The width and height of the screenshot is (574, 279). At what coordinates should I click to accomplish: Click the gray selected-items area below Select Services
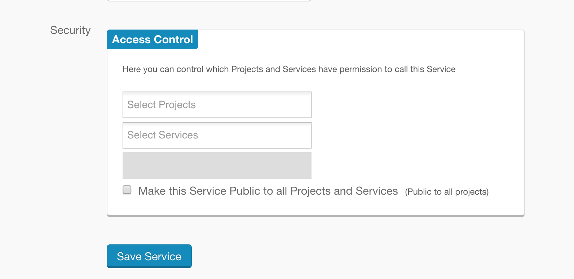pos(217,165)
